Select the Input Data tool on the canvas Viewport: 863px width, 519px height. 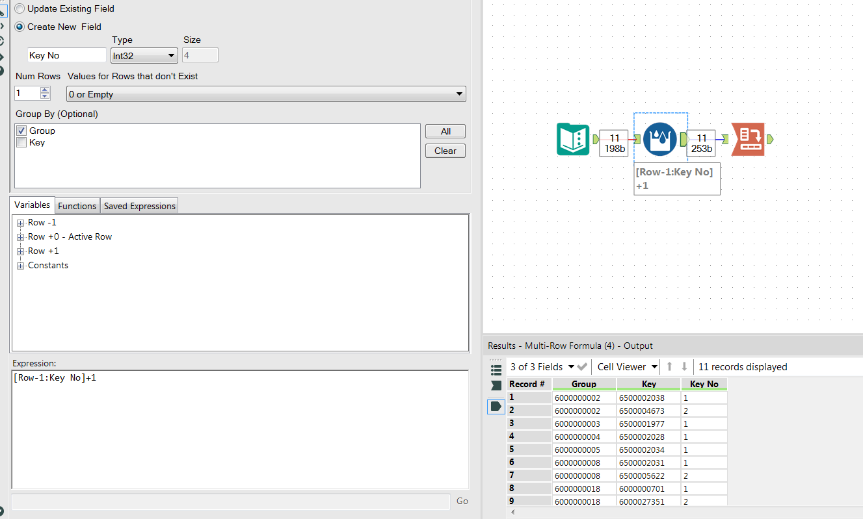pyautogui.click(x=573, y=139)
